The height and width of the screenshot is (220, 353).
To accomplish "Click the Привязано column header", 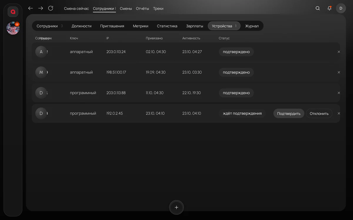I will pyautogui.click(x=154, y=38).
